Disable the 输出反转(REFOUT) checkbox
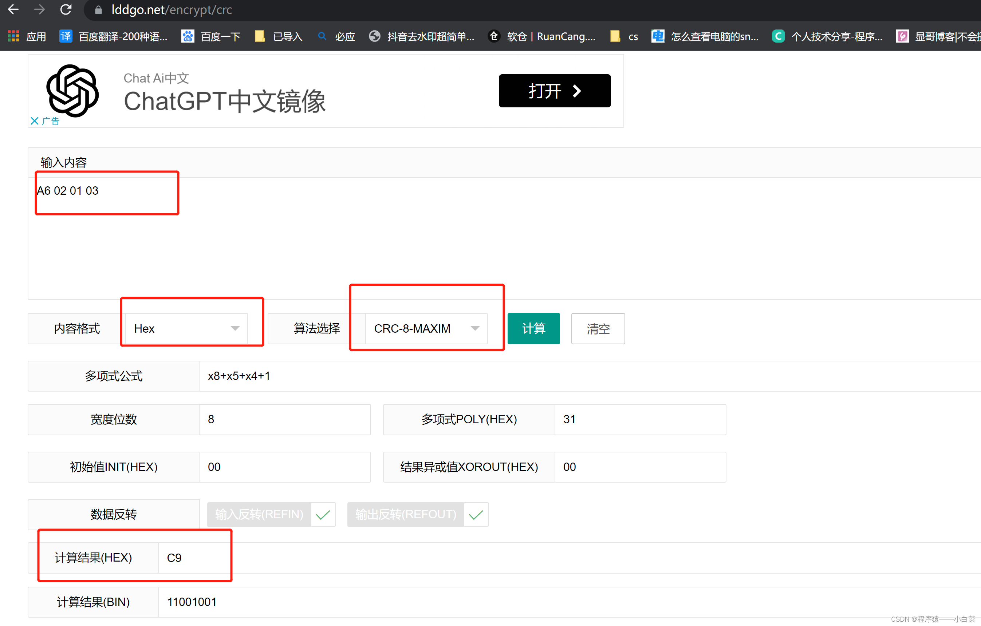This screenshot has height=626, width=981. (x=476, y=514)
